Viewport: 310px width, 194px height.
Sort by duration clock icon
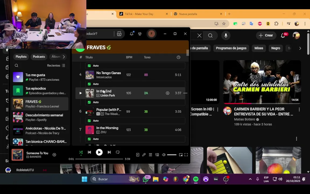[x=178, y=57]
